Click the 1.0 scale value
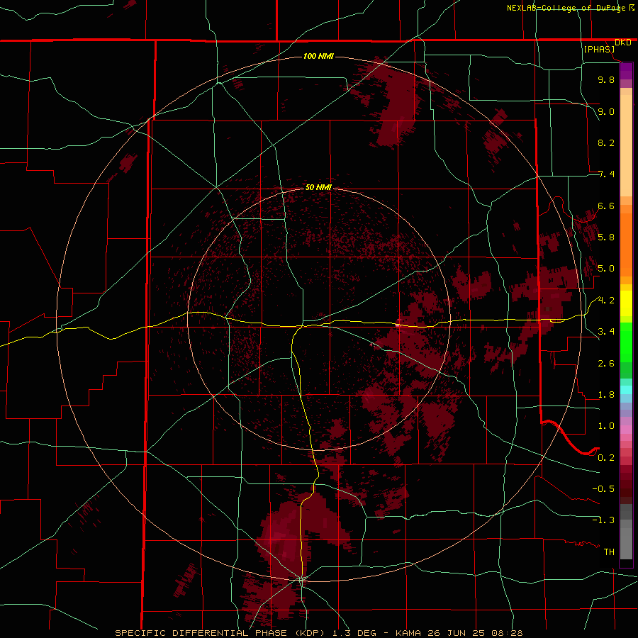 [606, 425]
